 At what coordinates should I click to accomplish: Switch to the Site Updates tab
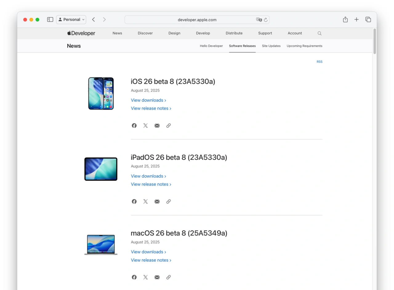click(271, 46)
